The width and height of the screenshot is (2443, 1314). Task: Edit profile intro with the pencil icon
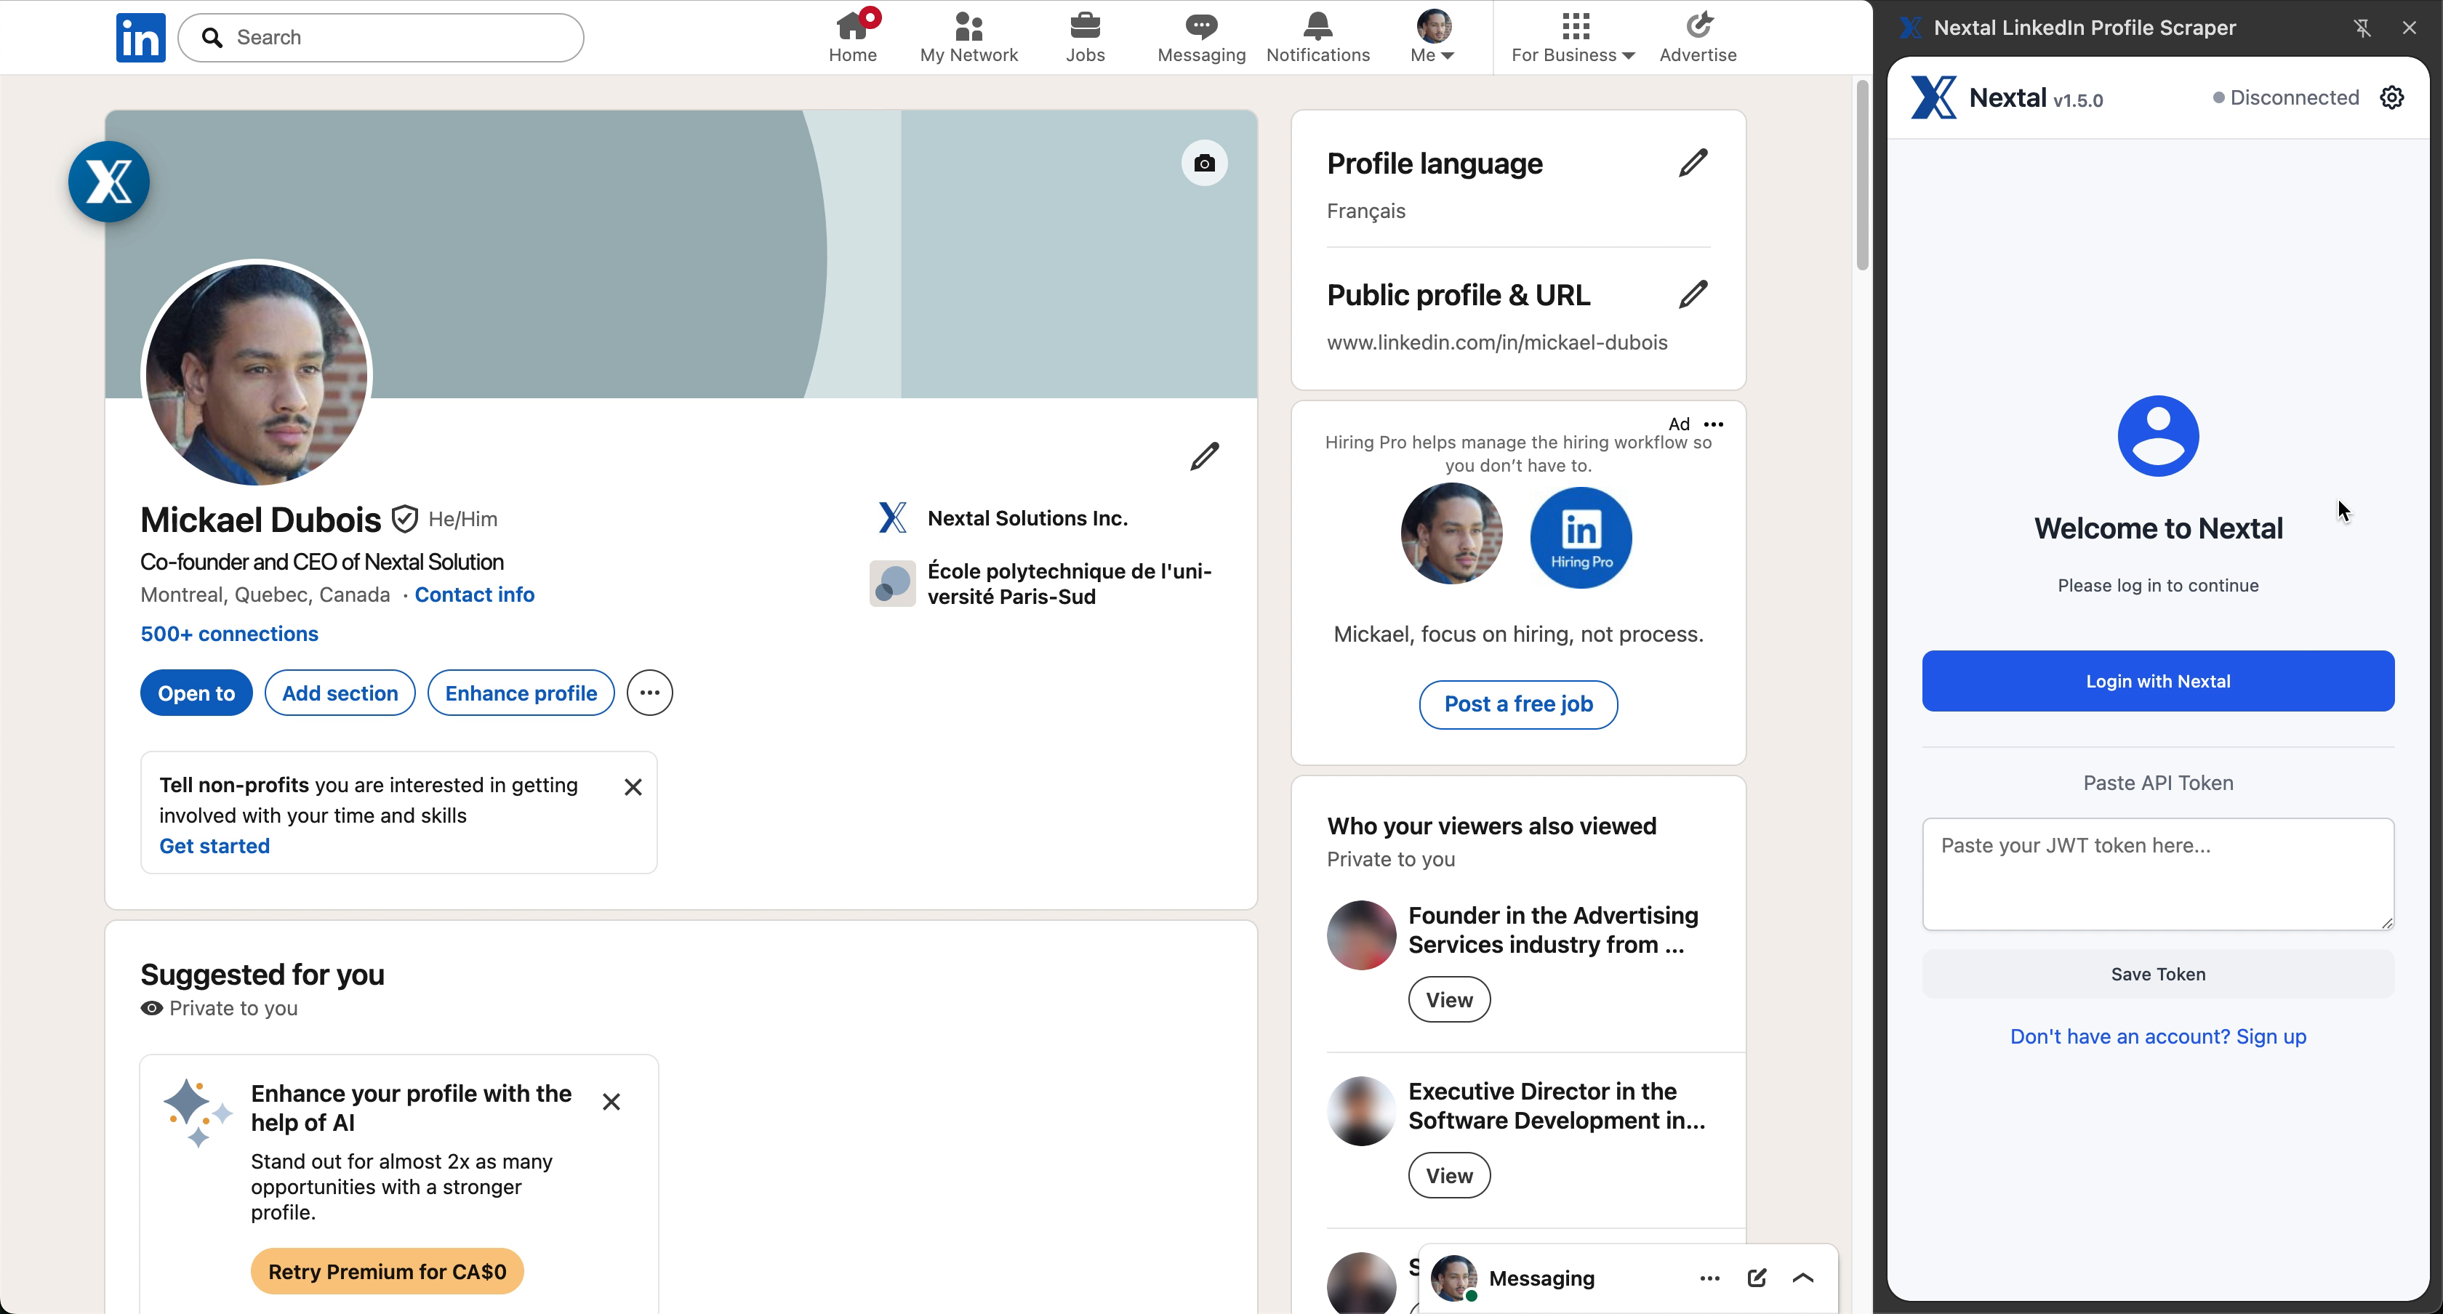tap(1203, 456)
